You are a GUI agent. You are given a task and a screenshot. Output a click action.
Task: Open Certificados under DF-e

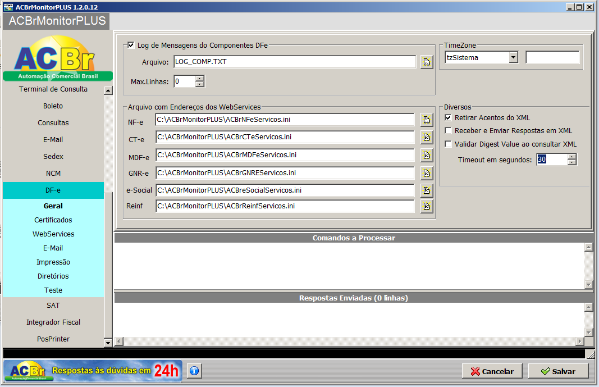point(53,220)
